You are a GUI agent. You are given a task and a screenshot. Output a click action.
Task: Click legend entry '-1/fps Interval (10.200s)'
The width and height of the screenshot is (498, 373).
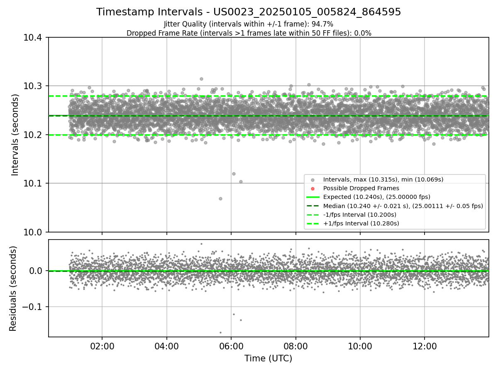[x=359, y=215]
